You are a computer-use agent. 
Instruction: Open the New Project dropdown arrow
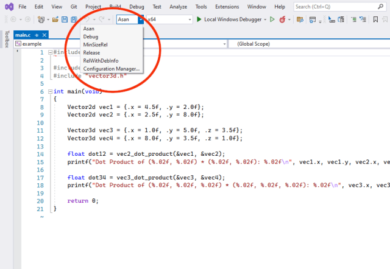(x=48, y=19)
